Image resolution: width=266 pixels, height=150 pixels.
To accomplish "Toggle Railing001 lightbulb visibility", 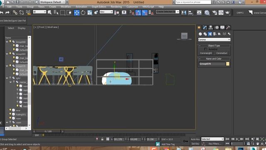I will click(x=10, y=114).
